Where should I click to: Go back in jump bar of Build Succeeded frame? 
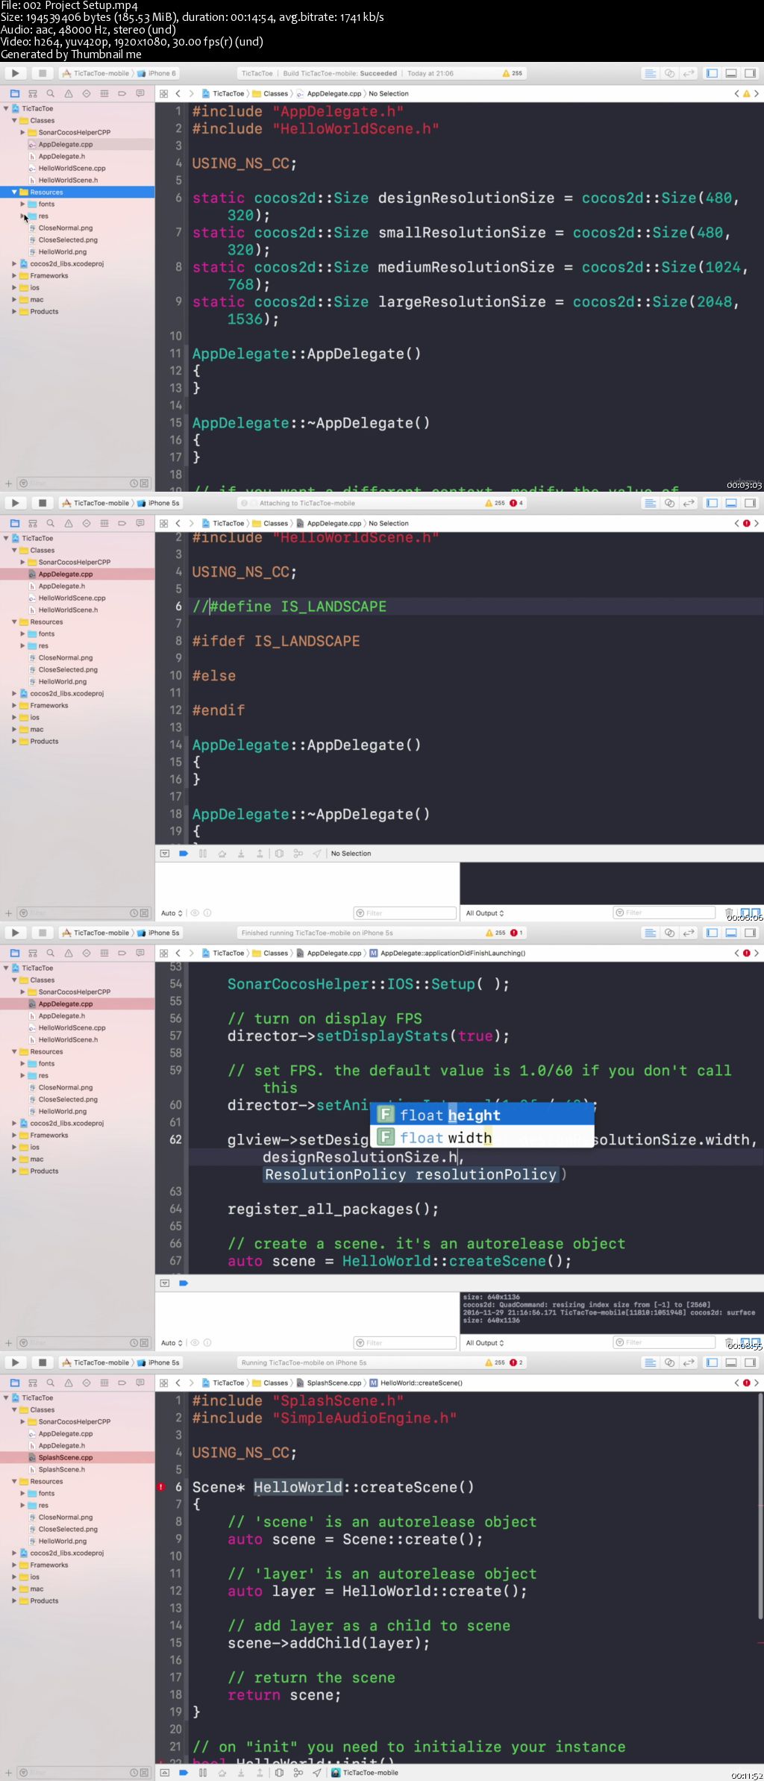pyautogui.click(x=178, y=93)
